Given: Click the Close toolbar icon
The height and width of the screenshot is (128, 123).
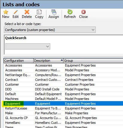Looking at the screenshot, I should tap(83, 12).
